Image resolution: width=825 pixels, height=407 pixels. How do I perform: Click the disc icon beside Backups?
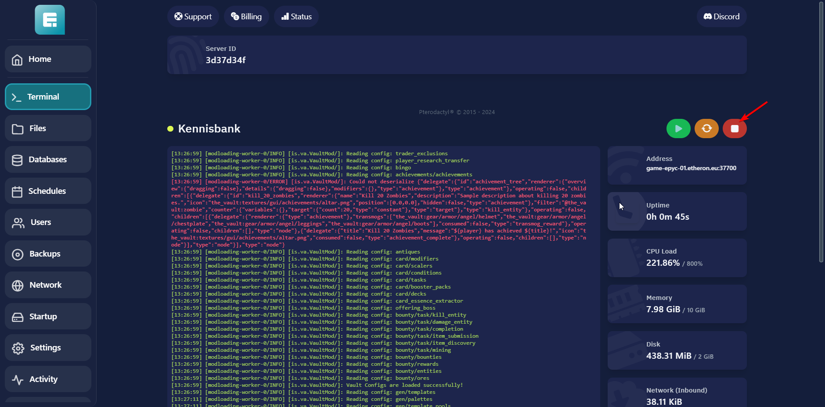[18, 254]
